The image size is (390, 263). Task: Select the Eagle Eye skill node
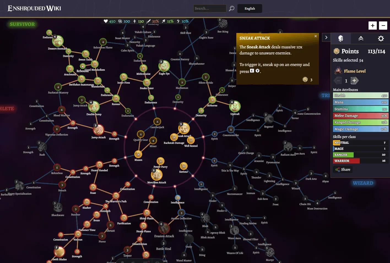[164, 66]
